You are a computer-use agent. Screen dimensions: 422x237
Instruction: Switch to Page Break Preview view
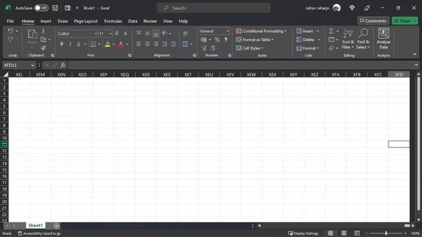357,233
